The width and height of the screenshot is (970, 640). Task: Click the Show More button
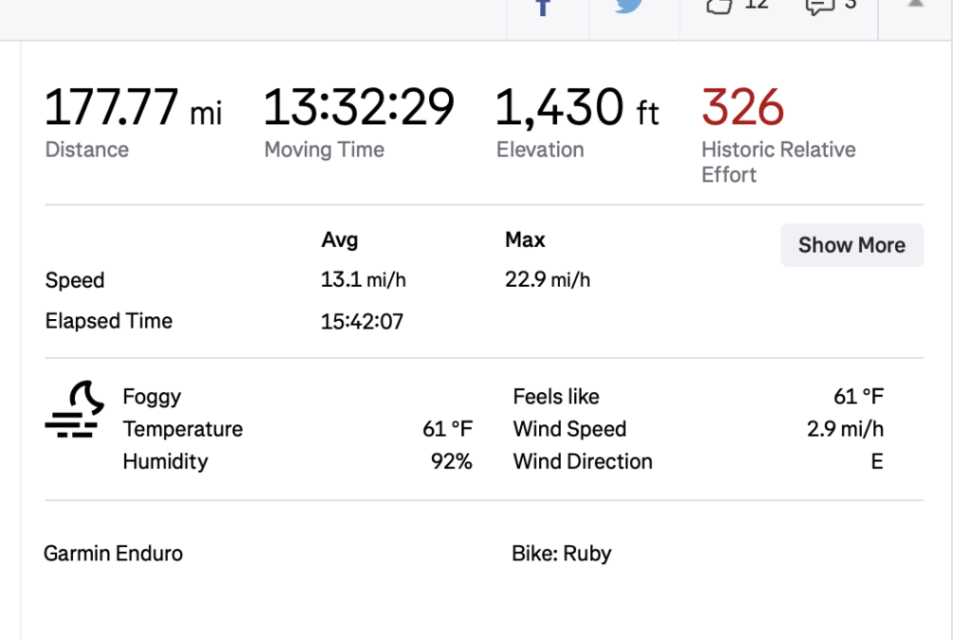[x=852, y=245]
